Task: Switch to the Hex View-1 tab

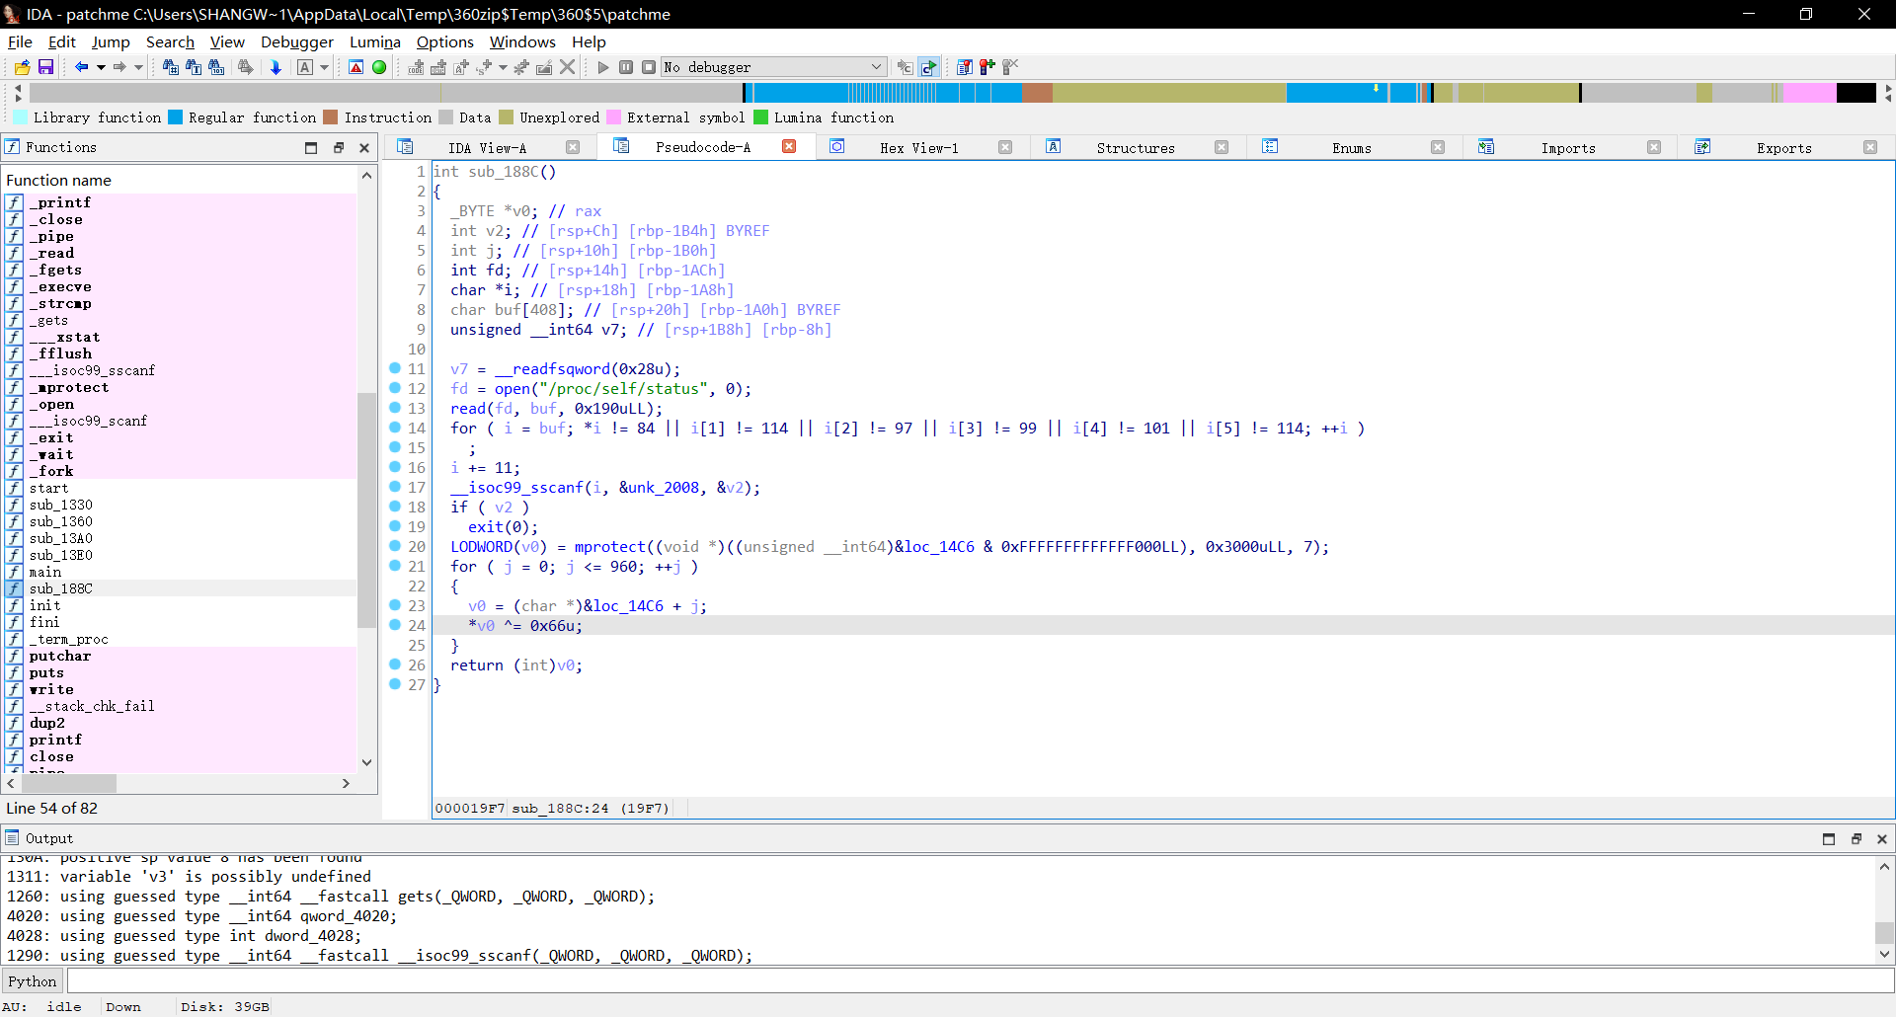Action: click(918, 148)
